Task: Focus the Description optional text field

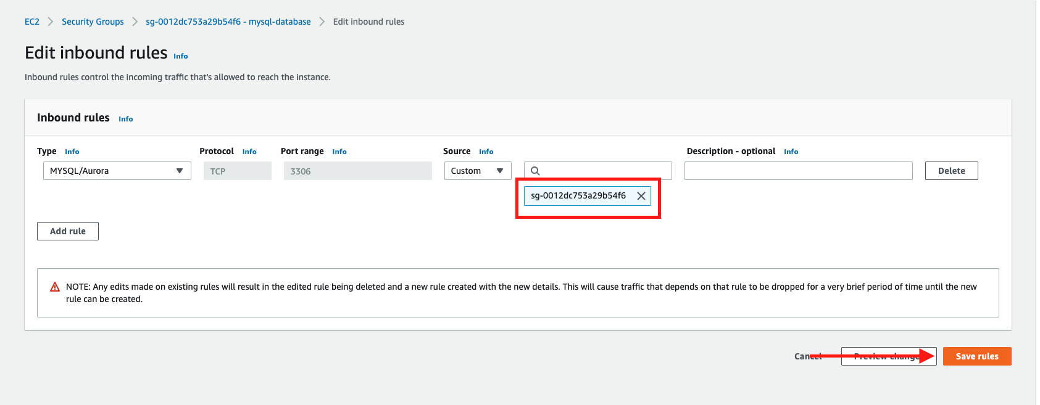Action: (x=799, y=171)
